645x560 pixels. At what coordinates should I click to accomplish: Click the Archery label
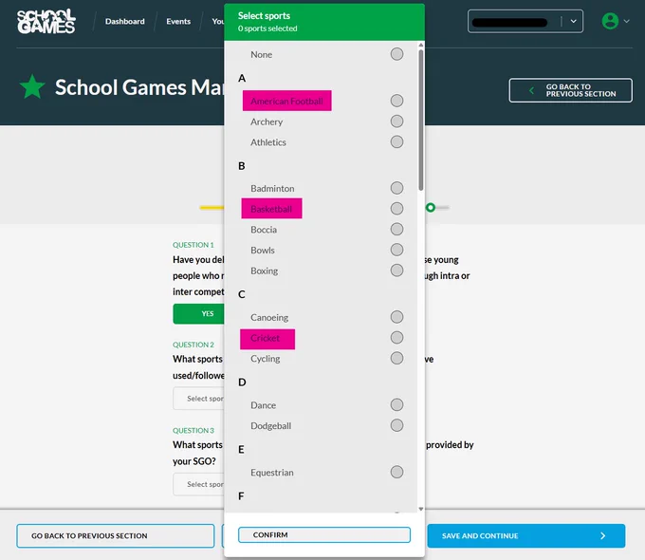[x=267, y=121]
